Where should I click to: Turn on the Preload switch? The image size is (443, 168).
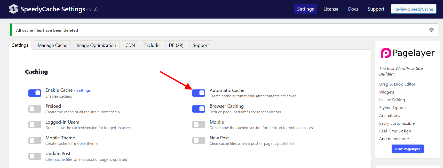[x=35, y=109]
